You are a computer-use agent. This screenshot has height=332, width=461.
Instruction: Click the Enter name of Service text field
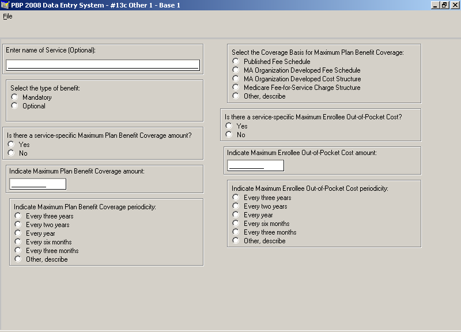pyautogui.click(x=103, y=65)
